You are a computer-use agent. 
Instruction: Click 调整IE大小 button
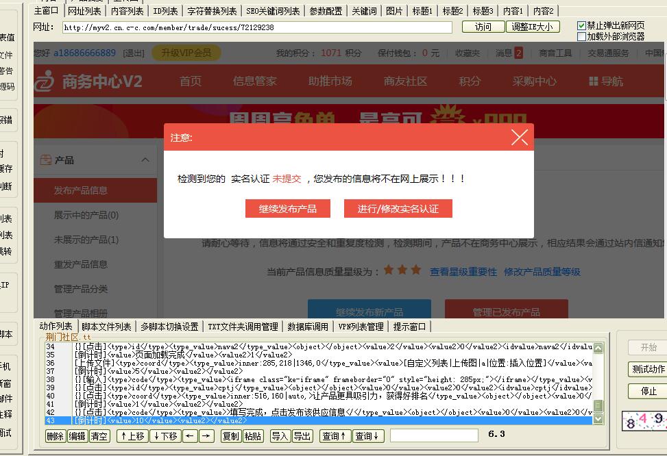point(533,27)
